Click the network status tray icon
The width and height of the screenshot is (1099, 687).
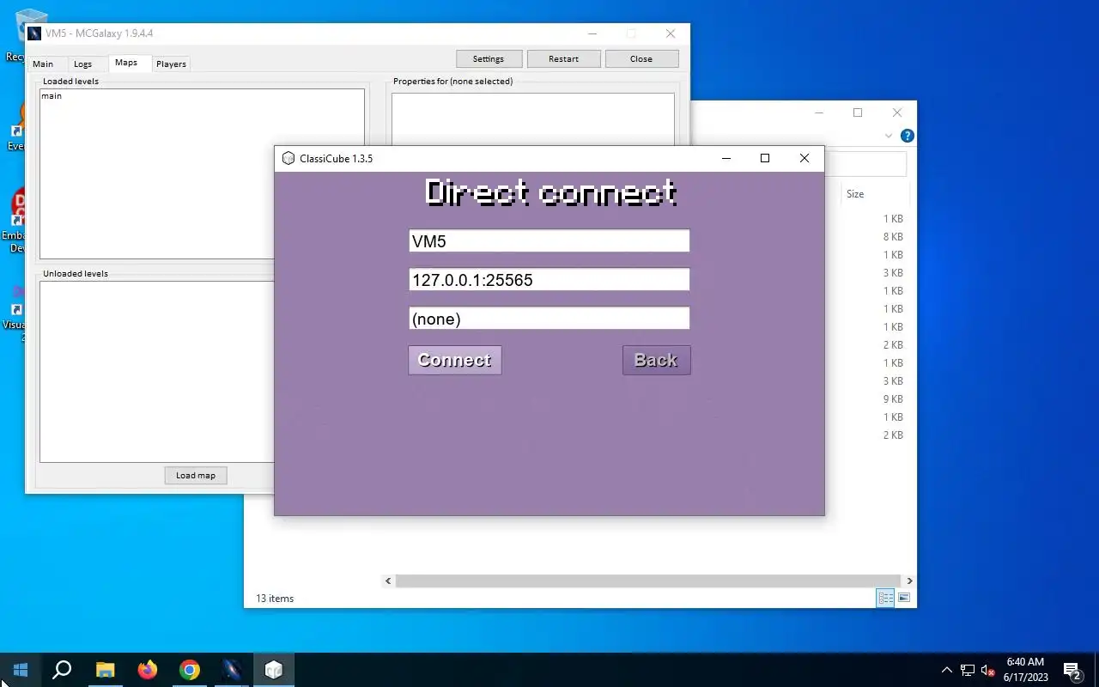[968, 670]
